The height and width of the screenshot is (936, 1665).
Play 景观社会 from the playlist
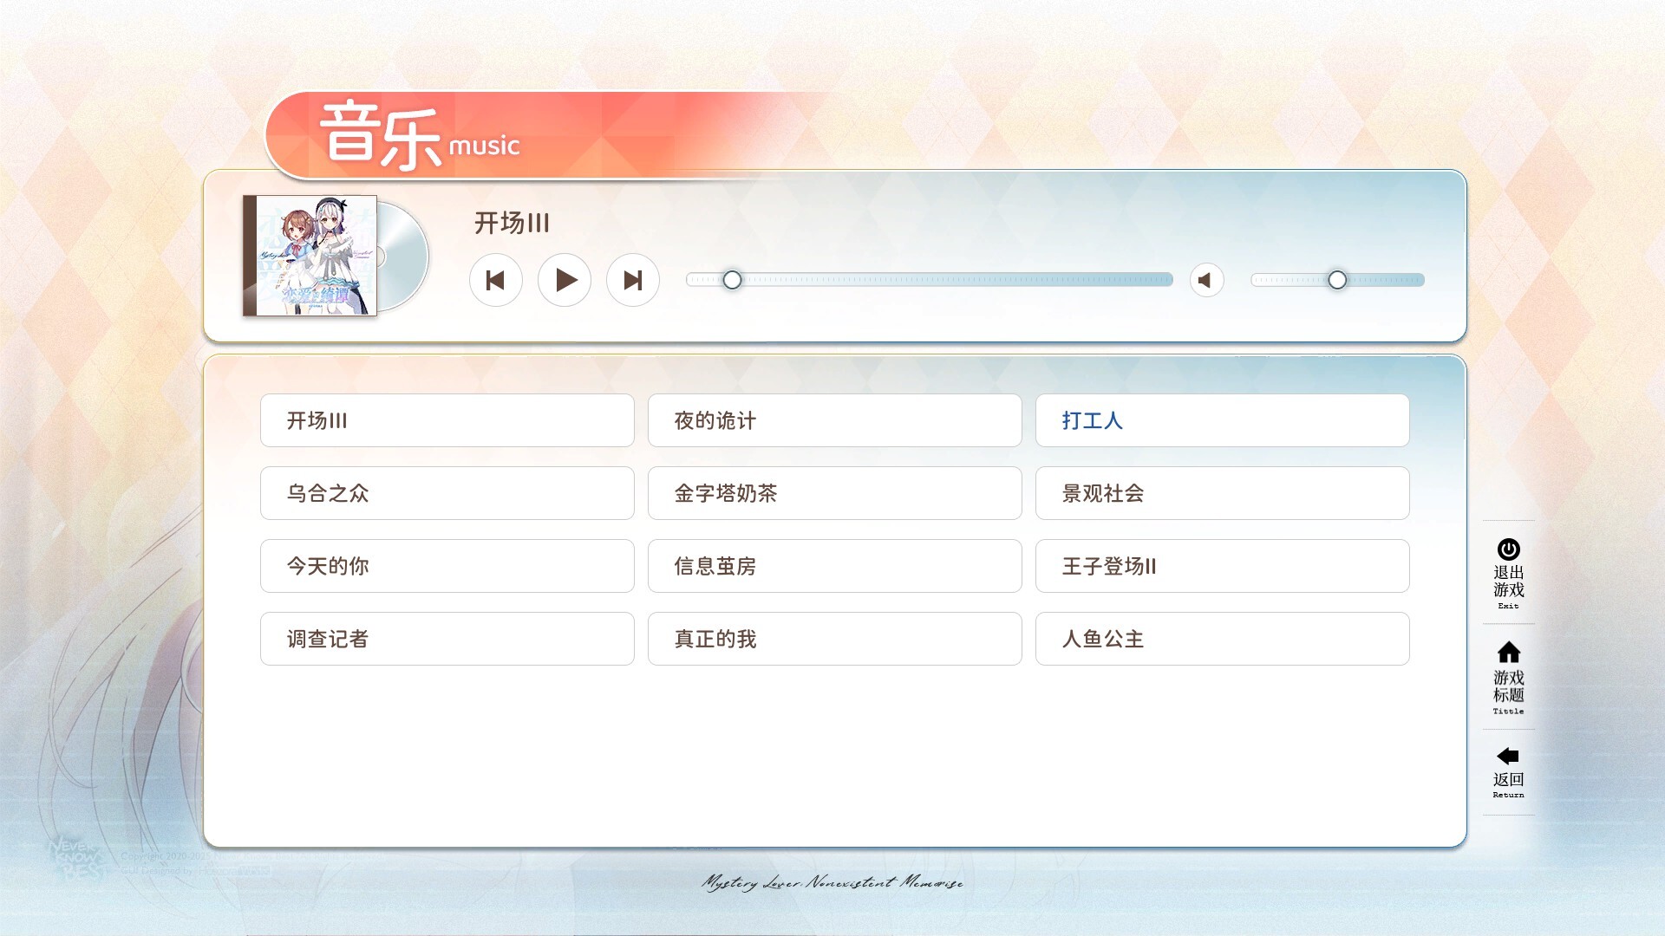(x=1222, y=493)
